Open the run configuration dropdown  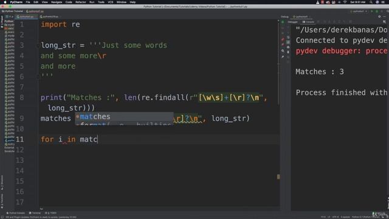[359, 12]
